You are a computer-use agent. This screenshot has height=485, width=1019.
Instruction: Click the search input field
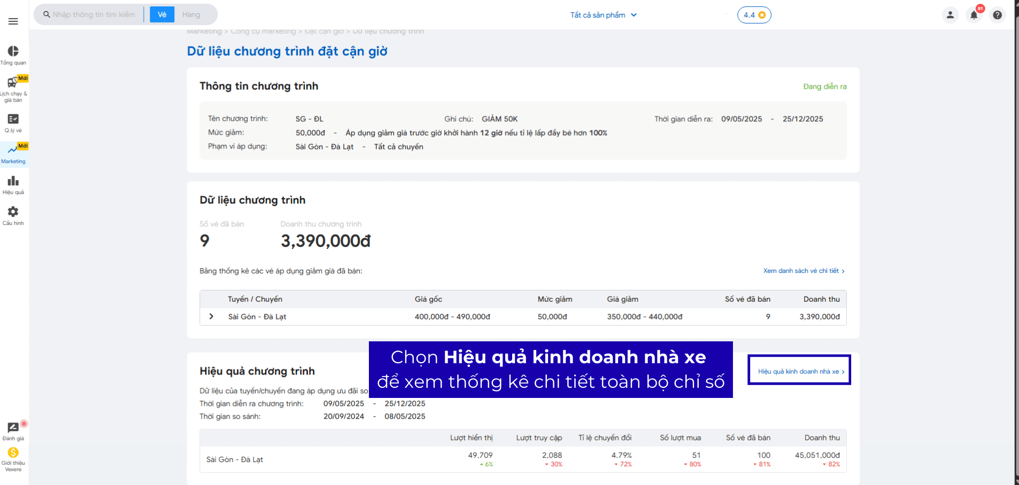click(x=94, y=14)
